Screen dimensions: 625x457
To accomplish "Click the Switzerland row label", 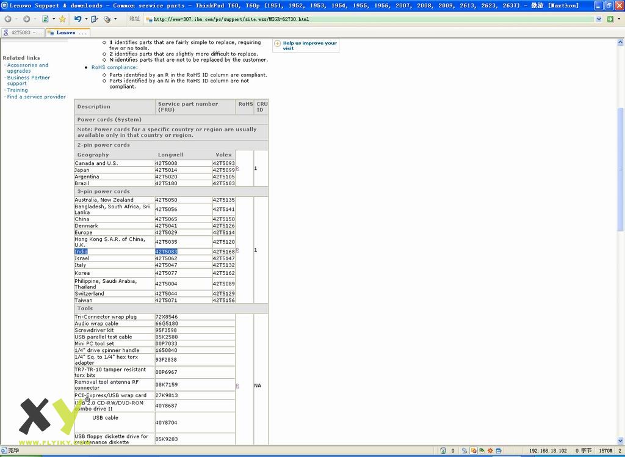I will tap(89, 294).
